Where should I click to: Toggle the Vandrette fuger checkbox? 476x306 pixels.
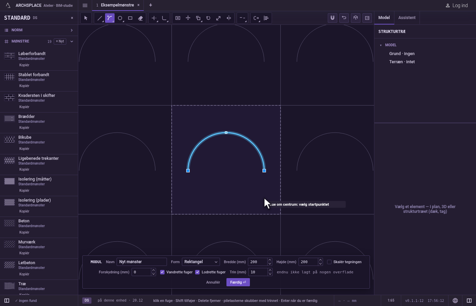coord(162,272)
